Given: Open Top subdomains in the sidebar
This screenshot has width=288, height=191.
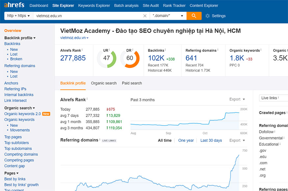Looking at the screenshot, I should pyautogui.click(x=18, y=149).
